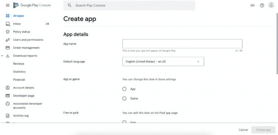This screenshot has width=278, height=135.
Task: Click the Create app button
Action: pyautogui.click(x=263, y=130)
